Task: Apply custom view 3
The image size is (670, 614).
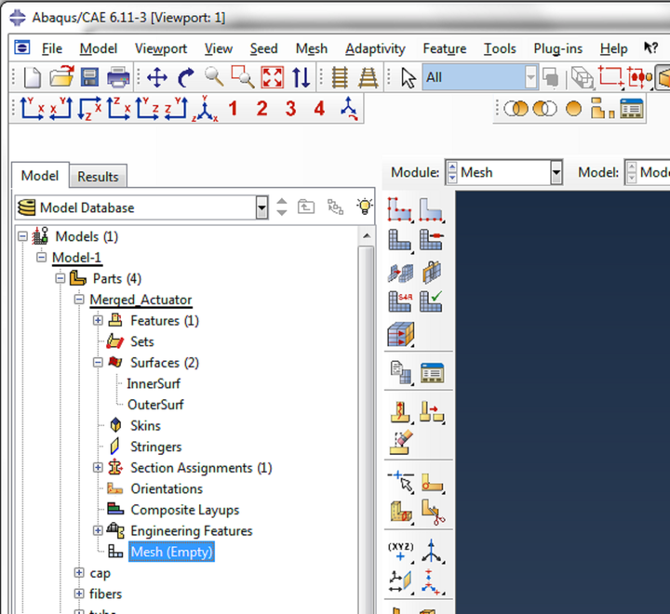Action: 291,109
